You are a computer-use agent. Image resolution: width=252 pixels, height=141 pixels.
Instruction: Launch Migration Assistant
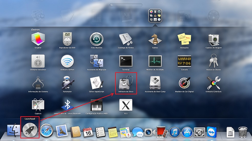pyautogui.click(x=97, y=61)
